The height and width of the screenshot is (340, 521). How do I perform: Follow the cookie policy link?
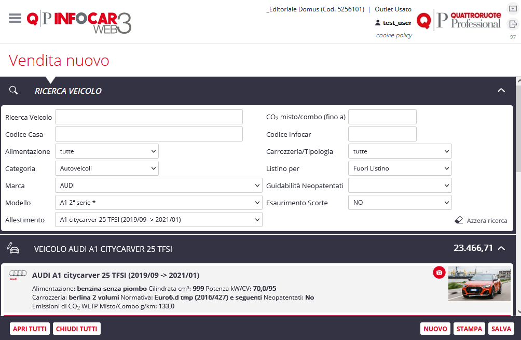click(x=394, y=35)
